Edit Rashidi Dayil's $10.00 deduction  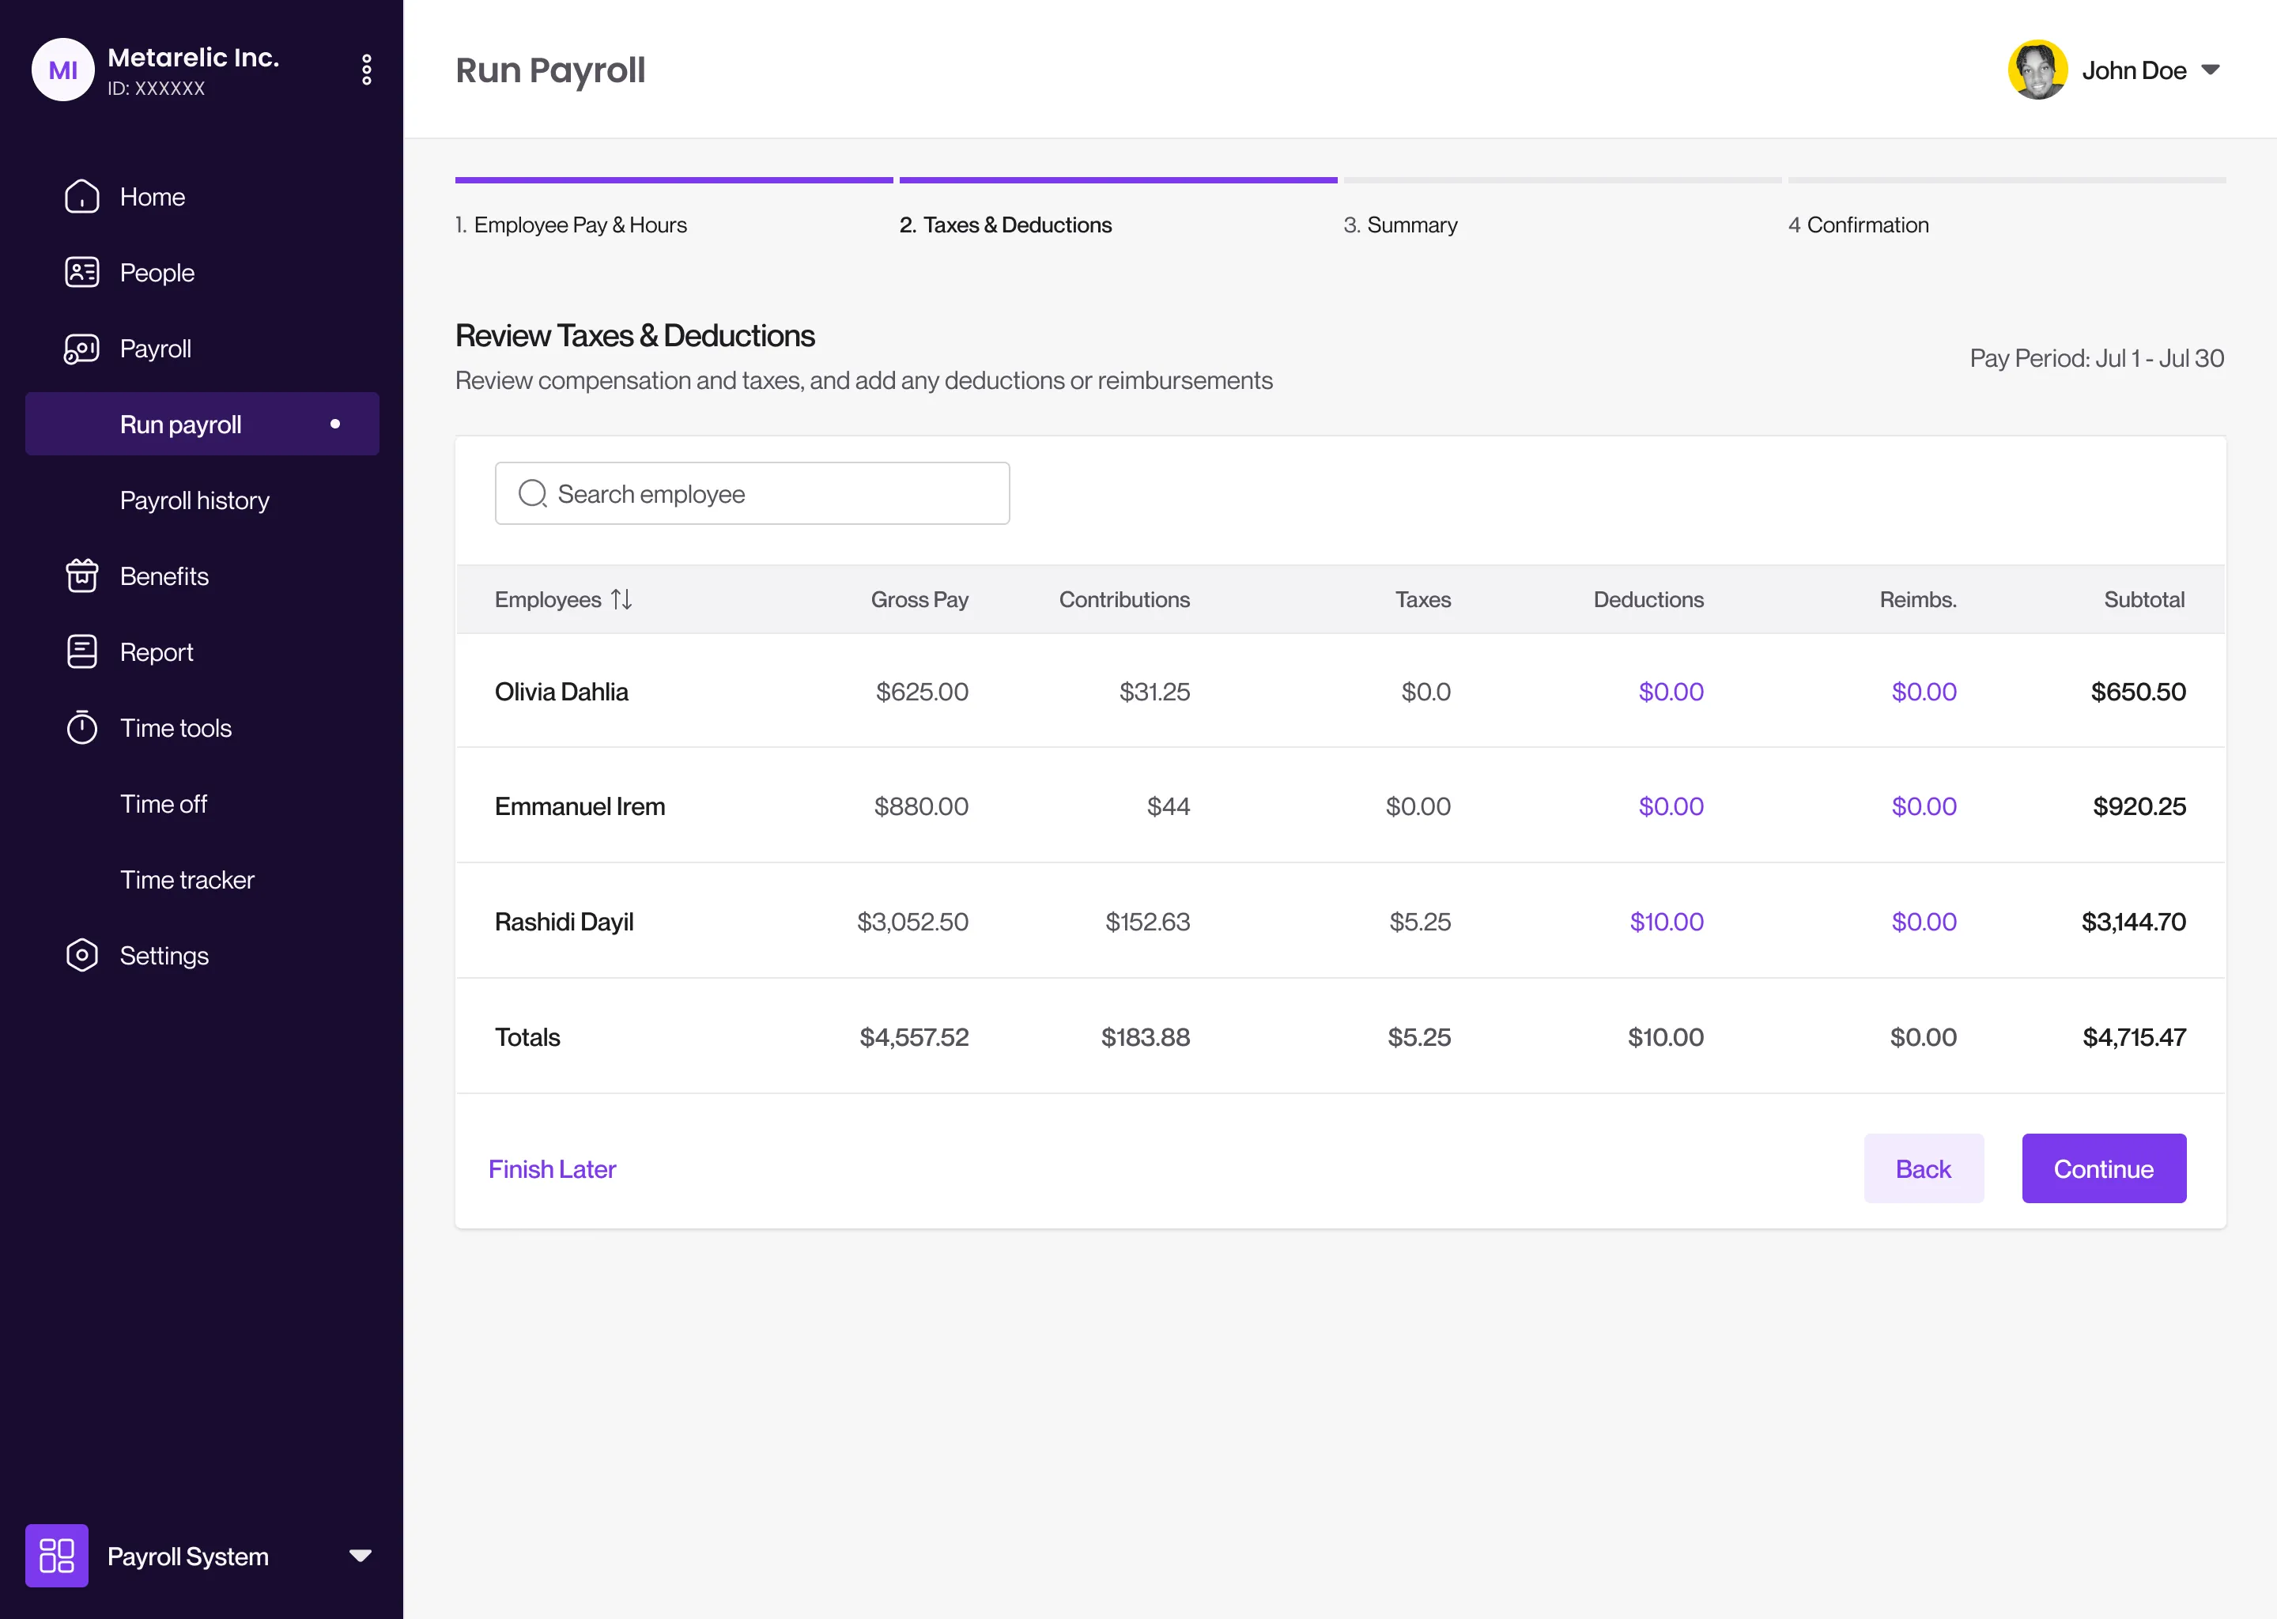pos(1667,921)
